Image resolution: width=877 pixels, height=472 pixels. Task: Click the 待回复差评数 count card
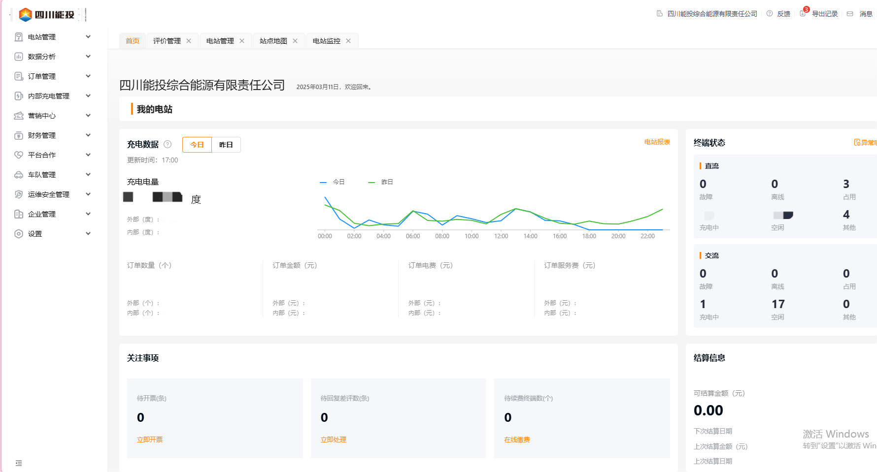coord(399,418)
